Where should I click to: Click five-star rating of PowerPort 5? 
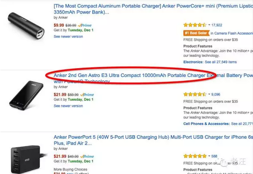coord(195,156)
